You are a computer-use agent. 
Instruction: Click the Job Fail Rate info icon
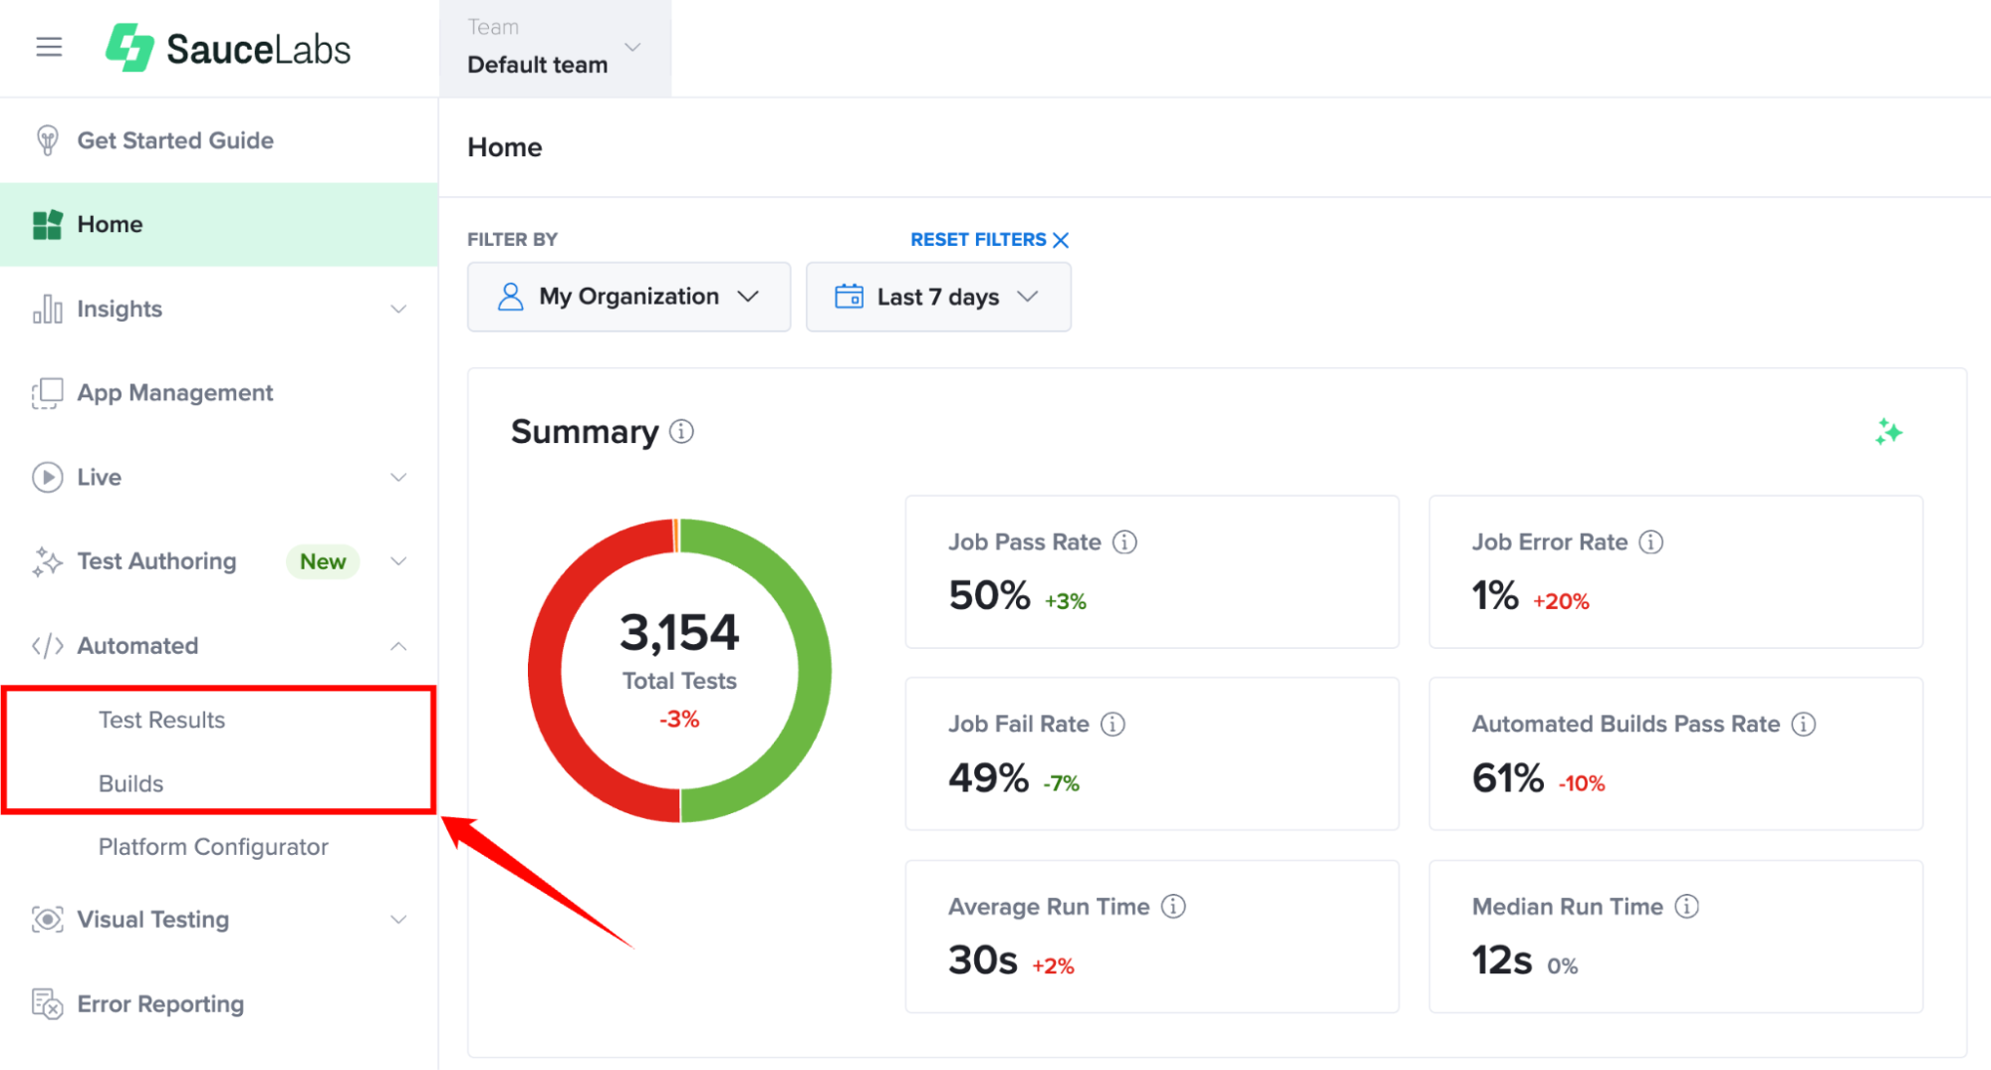[1114, 725]
